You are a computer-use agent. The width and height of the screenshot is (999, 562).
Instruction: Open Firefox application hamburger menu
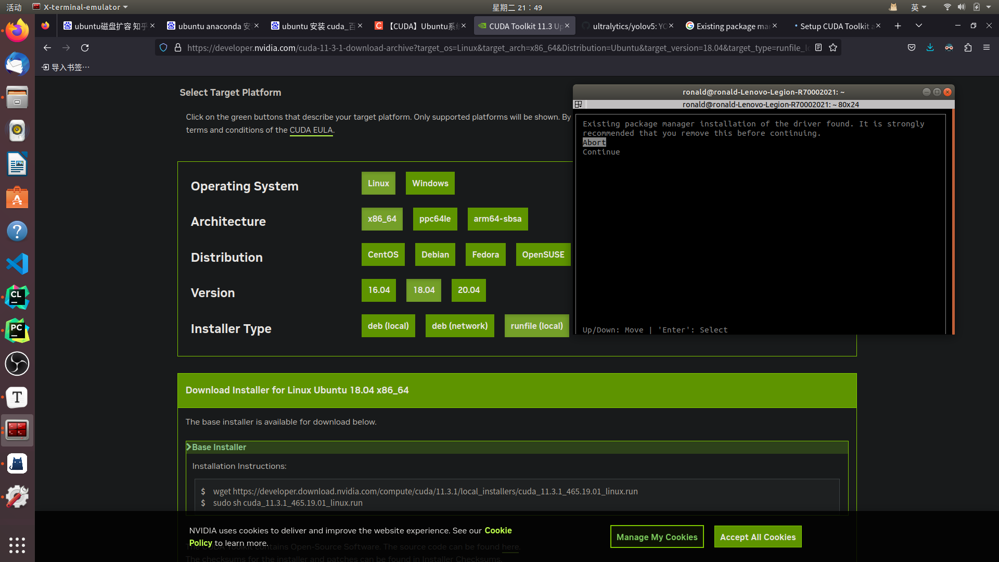(x=987, y=48)
